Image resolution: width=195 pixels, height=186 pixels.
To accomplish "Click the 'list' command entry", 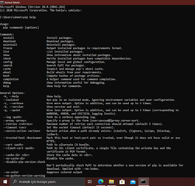I will pos(6,52).
